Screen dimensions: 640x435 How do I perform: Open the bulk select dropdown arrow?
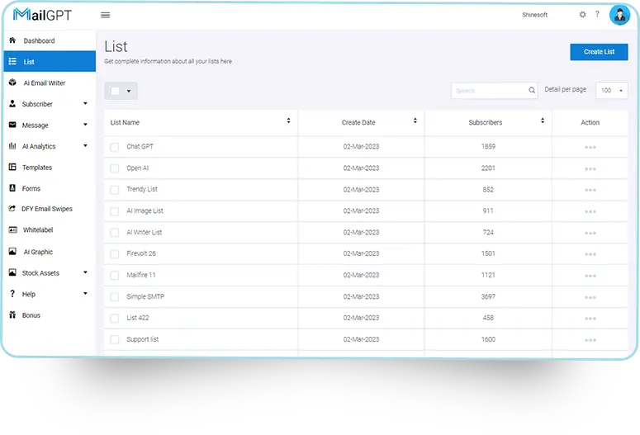coord(129,91)
